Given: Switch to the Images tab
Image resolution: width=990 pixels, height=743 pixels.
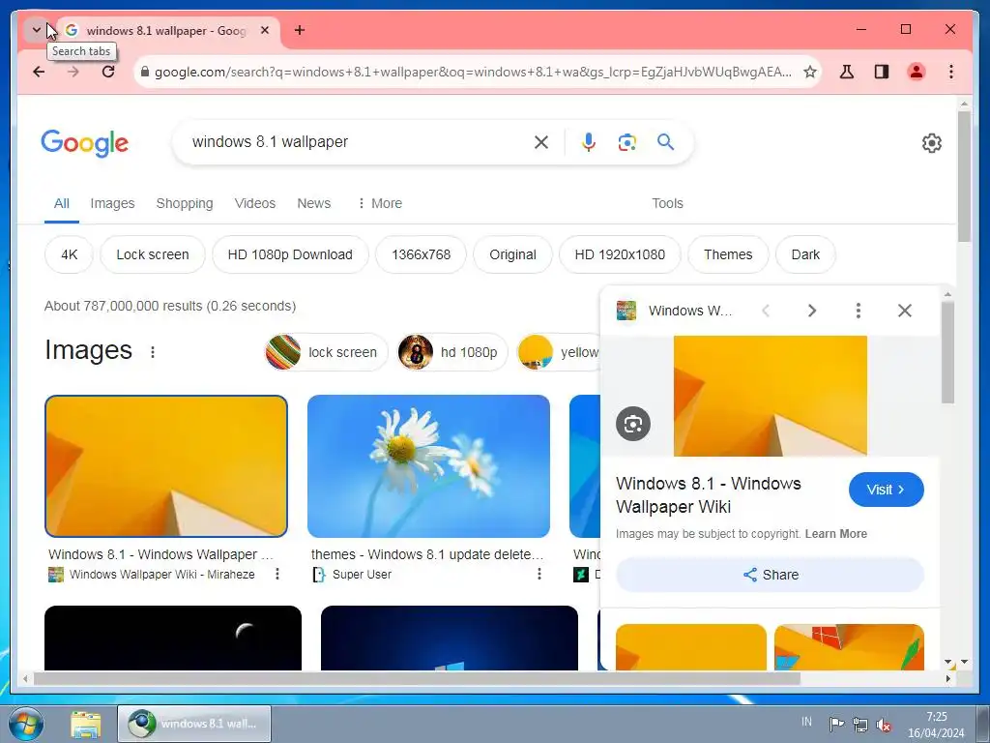Looking at the screenshot, I should click(x=112, y=203).
